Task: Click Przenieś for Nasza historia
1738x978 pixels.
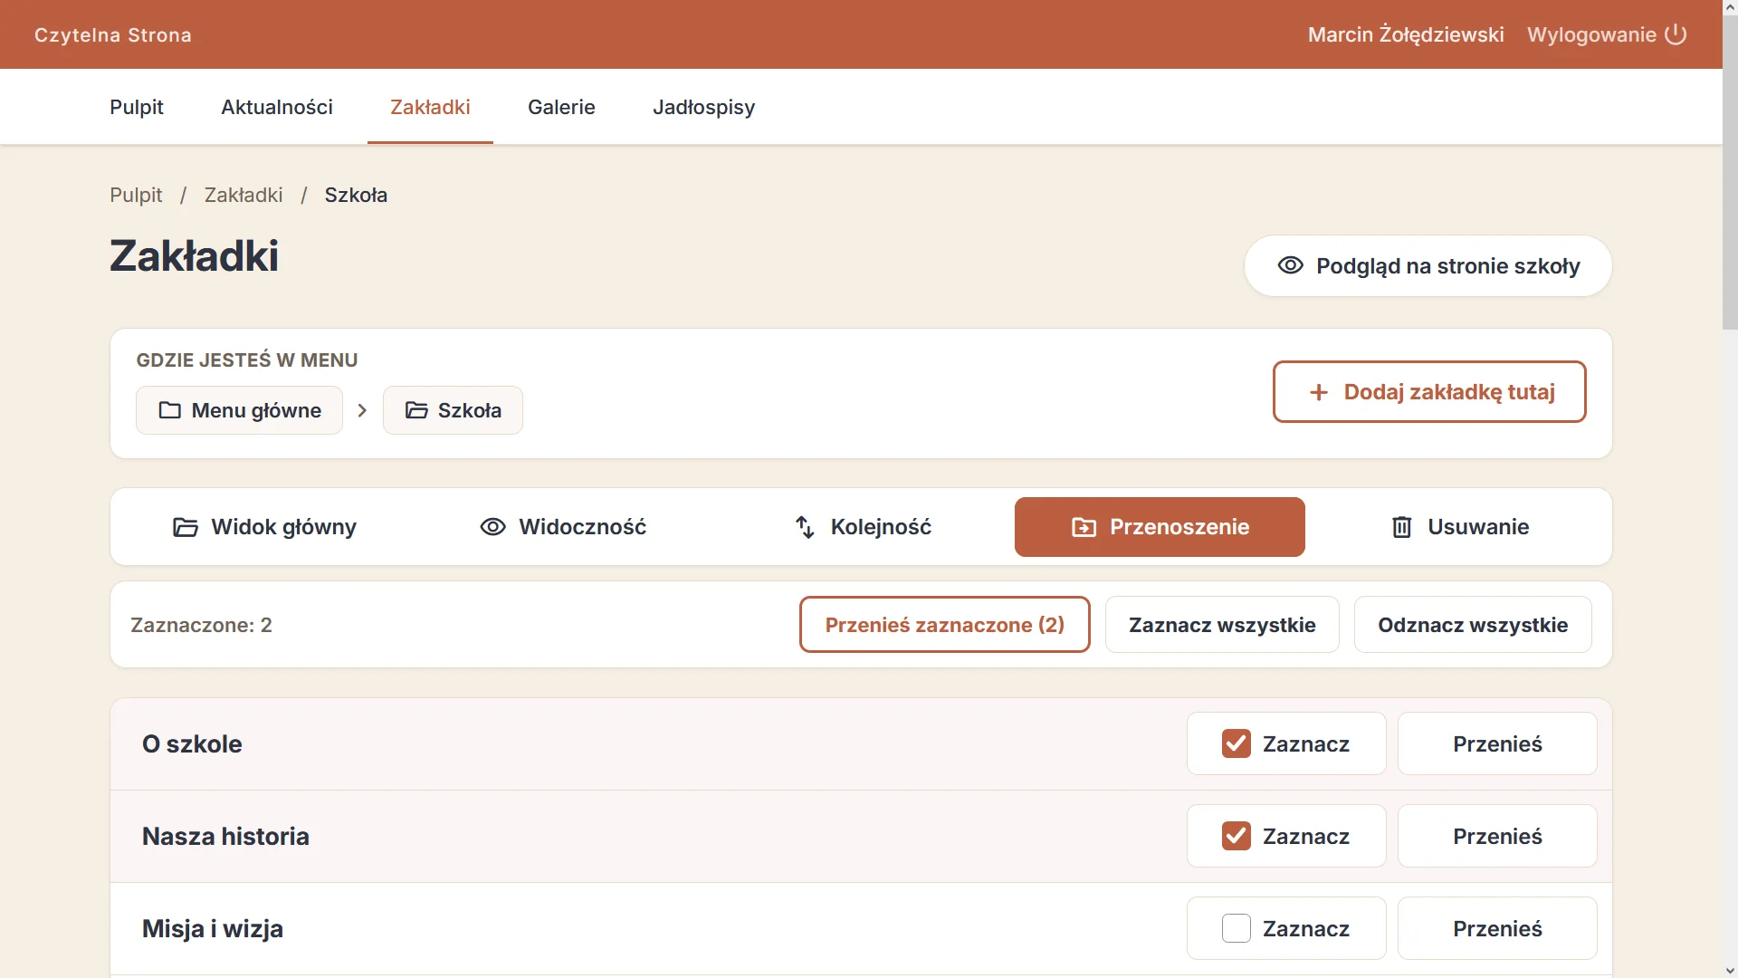Action: (x=1497, y=836)
